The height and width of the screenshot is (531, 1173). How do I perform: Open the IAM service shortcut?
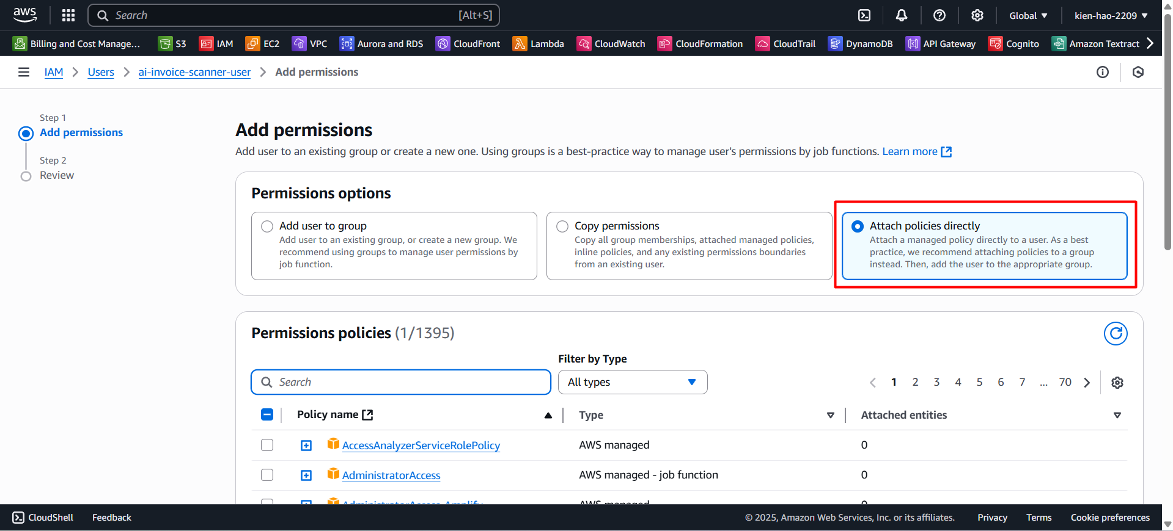tap(216, 43)
